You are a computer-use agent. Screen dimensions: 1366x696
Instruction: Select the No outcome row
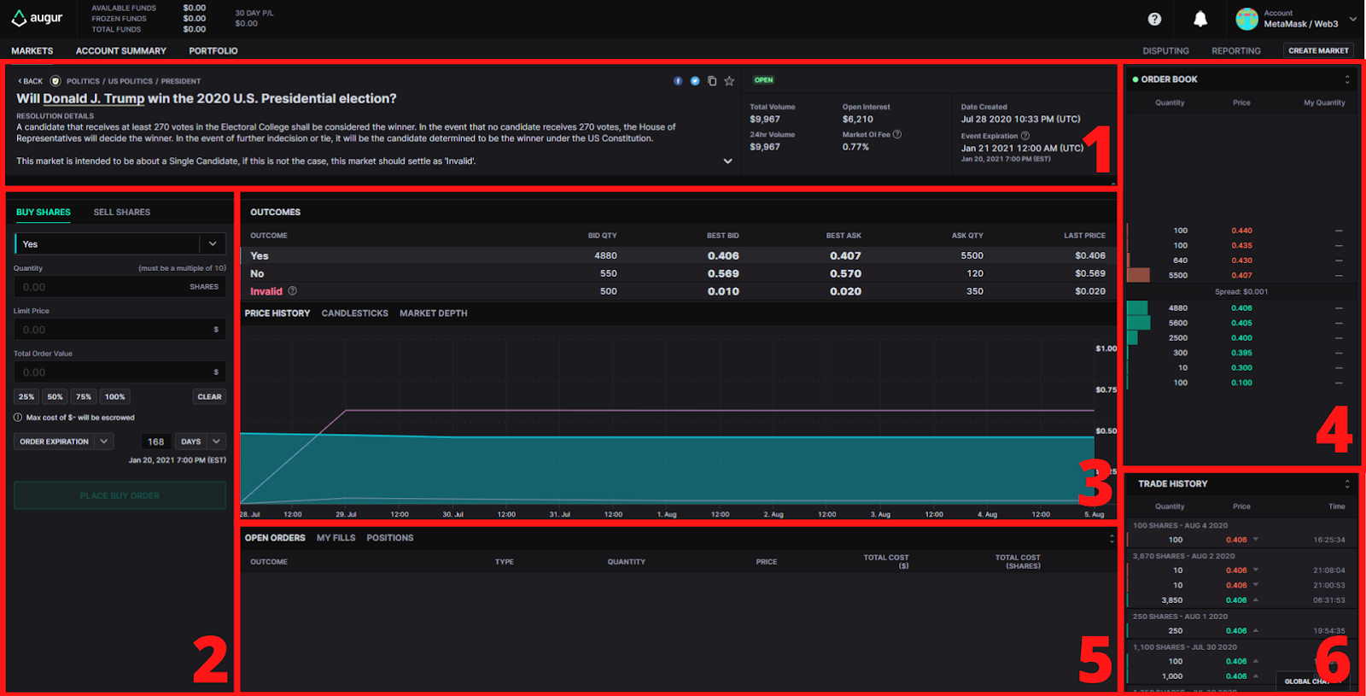tap(679, 273)
